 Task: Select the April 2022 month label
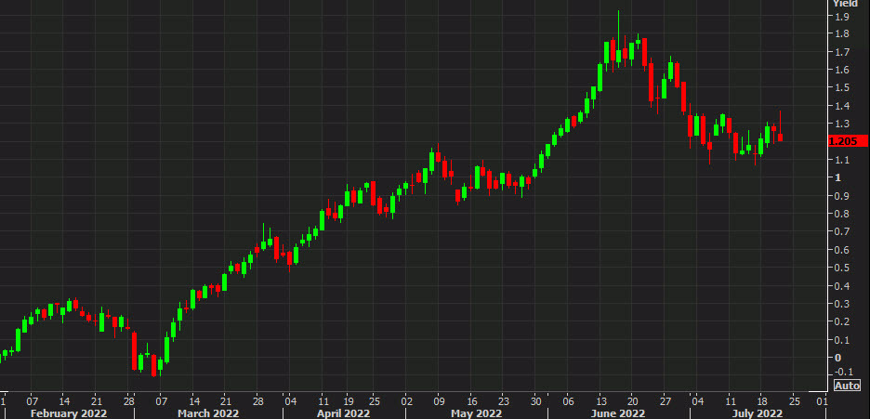pyautogui.click(x=345, y=413)
